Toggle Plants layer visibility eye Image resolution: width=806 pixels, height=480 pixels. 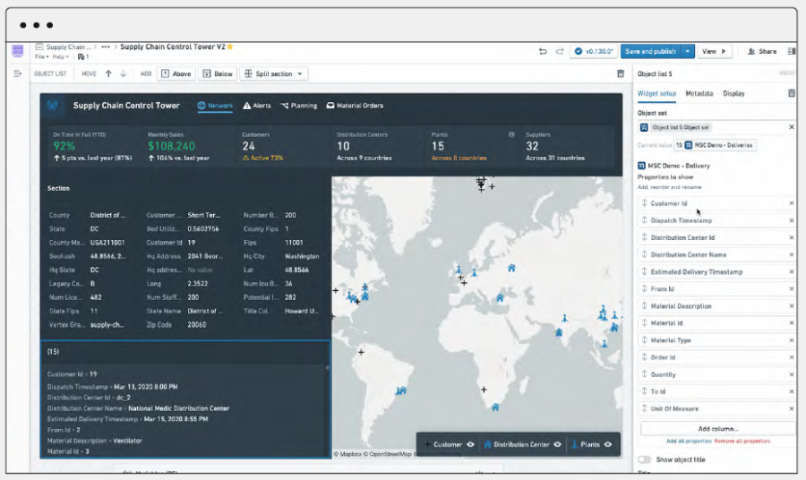[x=608, y=444]
